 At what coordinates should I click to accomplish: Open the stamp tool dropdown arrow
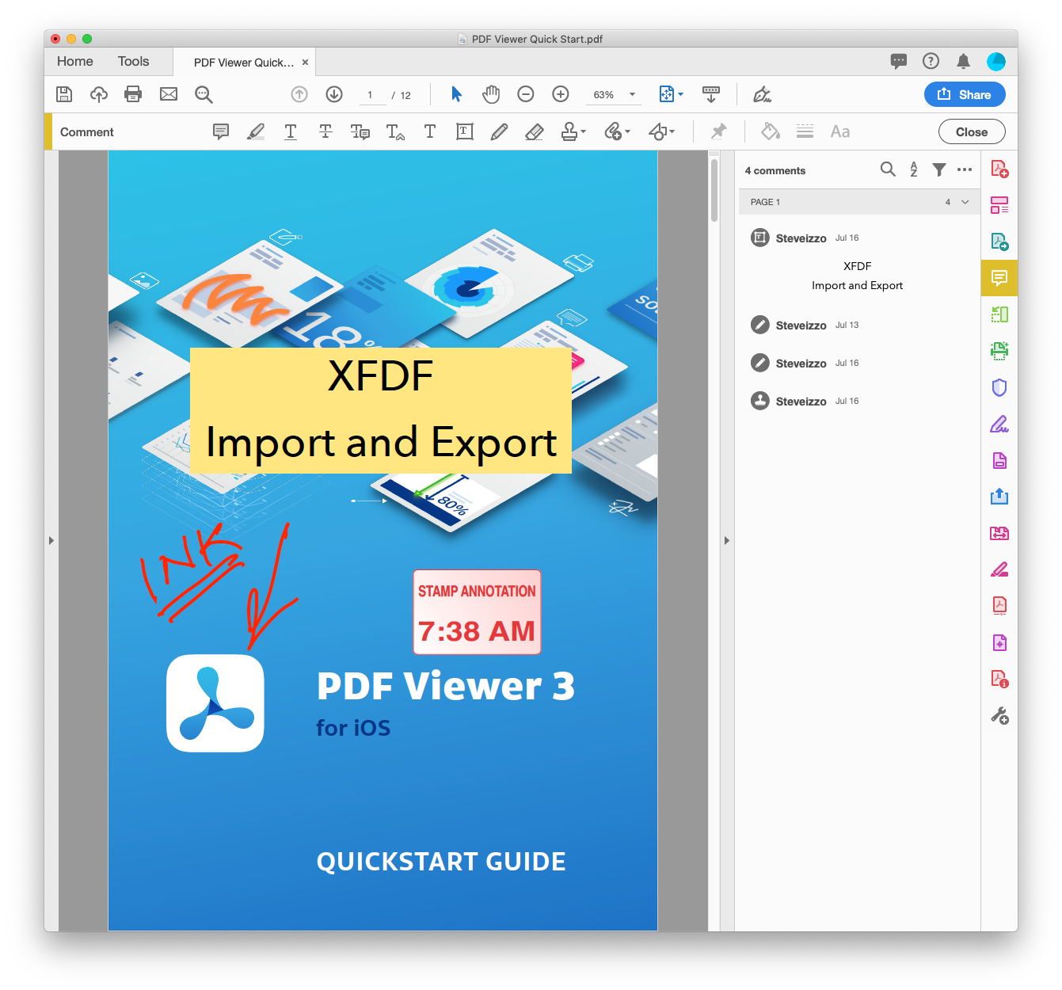tap(583, 131)
